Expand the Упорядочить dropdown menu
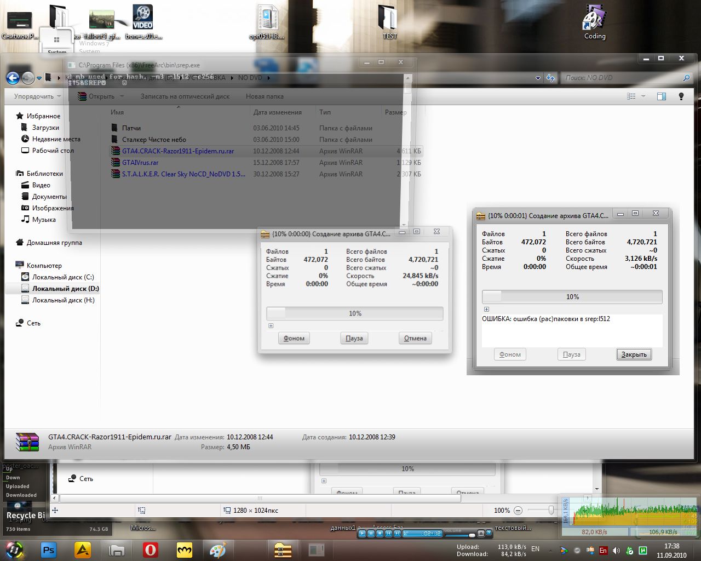Viewport: 701px width, 561px height. click(37, 96)
